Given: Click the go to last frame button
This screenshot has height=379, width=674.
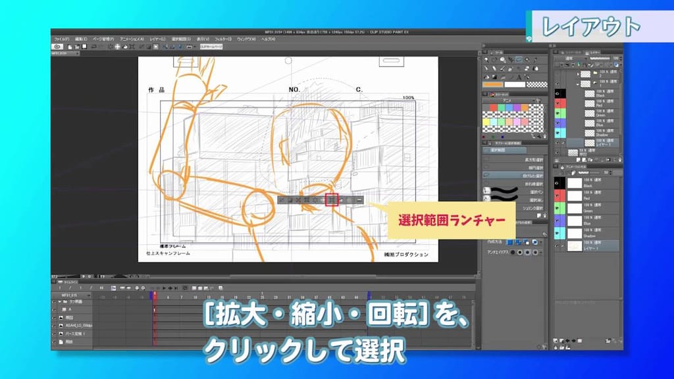Looking at the screenshot, I should click(x=176, y=288).
